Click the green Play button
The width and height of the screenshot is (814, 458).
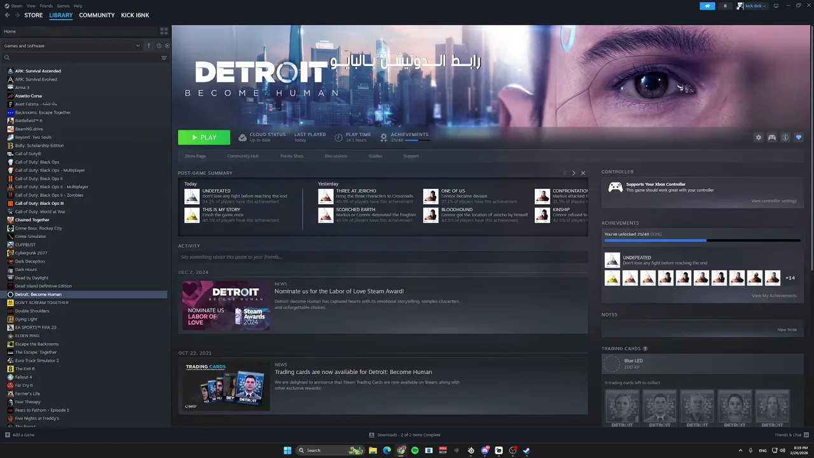click(204, 137)
